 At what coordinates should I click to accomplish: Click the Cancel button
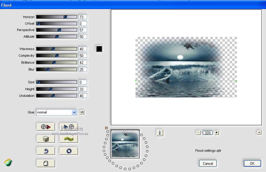tap(208, 163)
